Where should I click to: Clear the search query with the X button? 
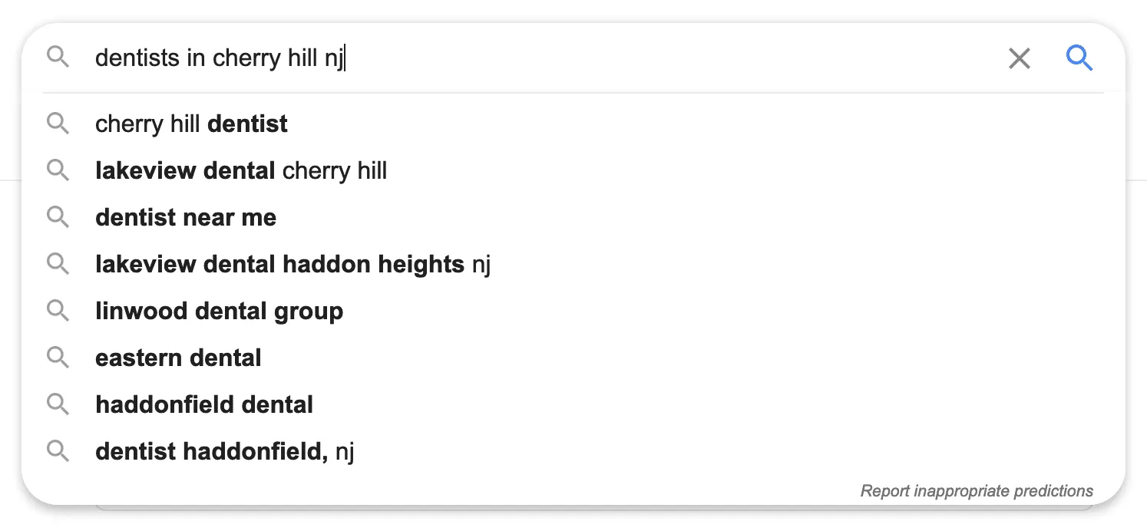(x=1019, y=58)
